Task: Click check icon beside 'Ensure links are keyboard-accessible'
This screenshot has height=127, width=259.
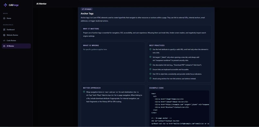Action: click(150, 69)
